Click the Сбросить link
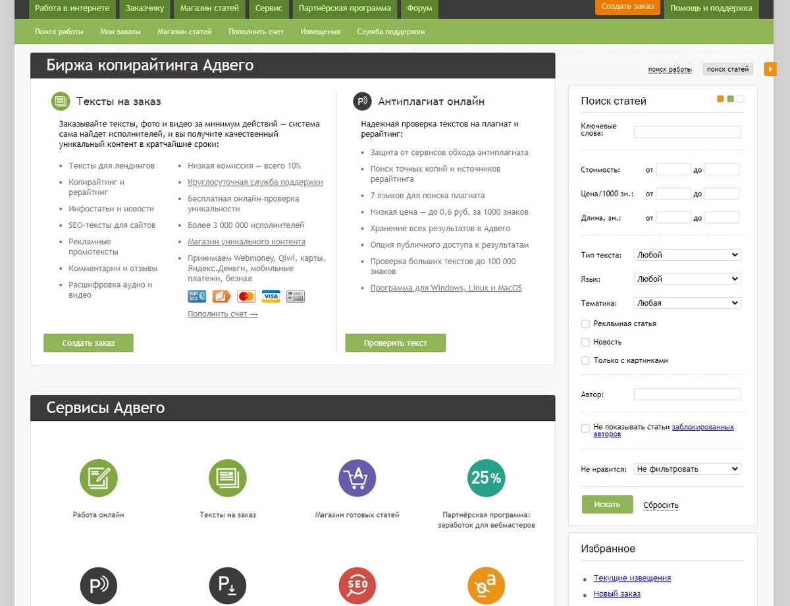790x606 pixels. pyautogui.click(x=661, y=505)
